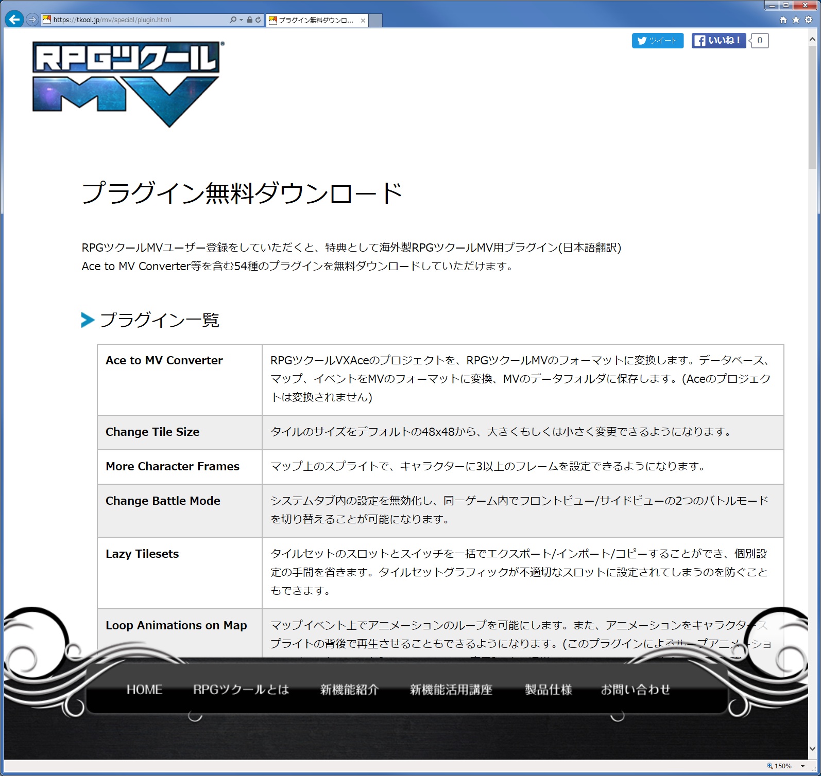Screen dimensions: 821x776
Task: Click the search magnifier in address bar
Action: (x=233, y=20)
